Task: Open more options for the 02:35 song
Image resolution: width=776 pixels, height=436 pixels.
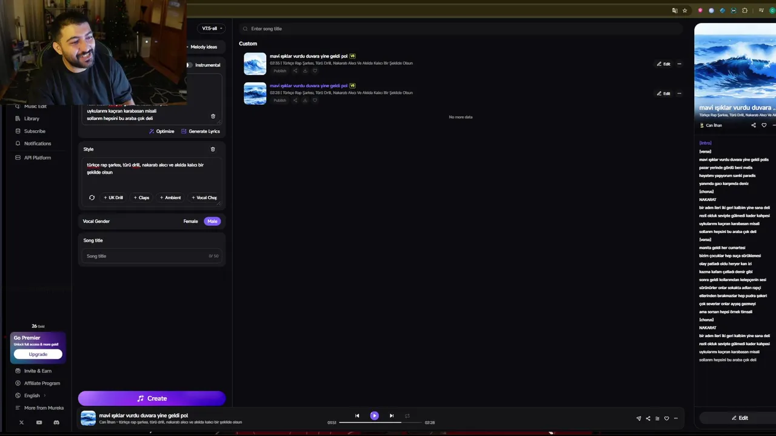Action: pyautogui.click(x=679, y=64)
